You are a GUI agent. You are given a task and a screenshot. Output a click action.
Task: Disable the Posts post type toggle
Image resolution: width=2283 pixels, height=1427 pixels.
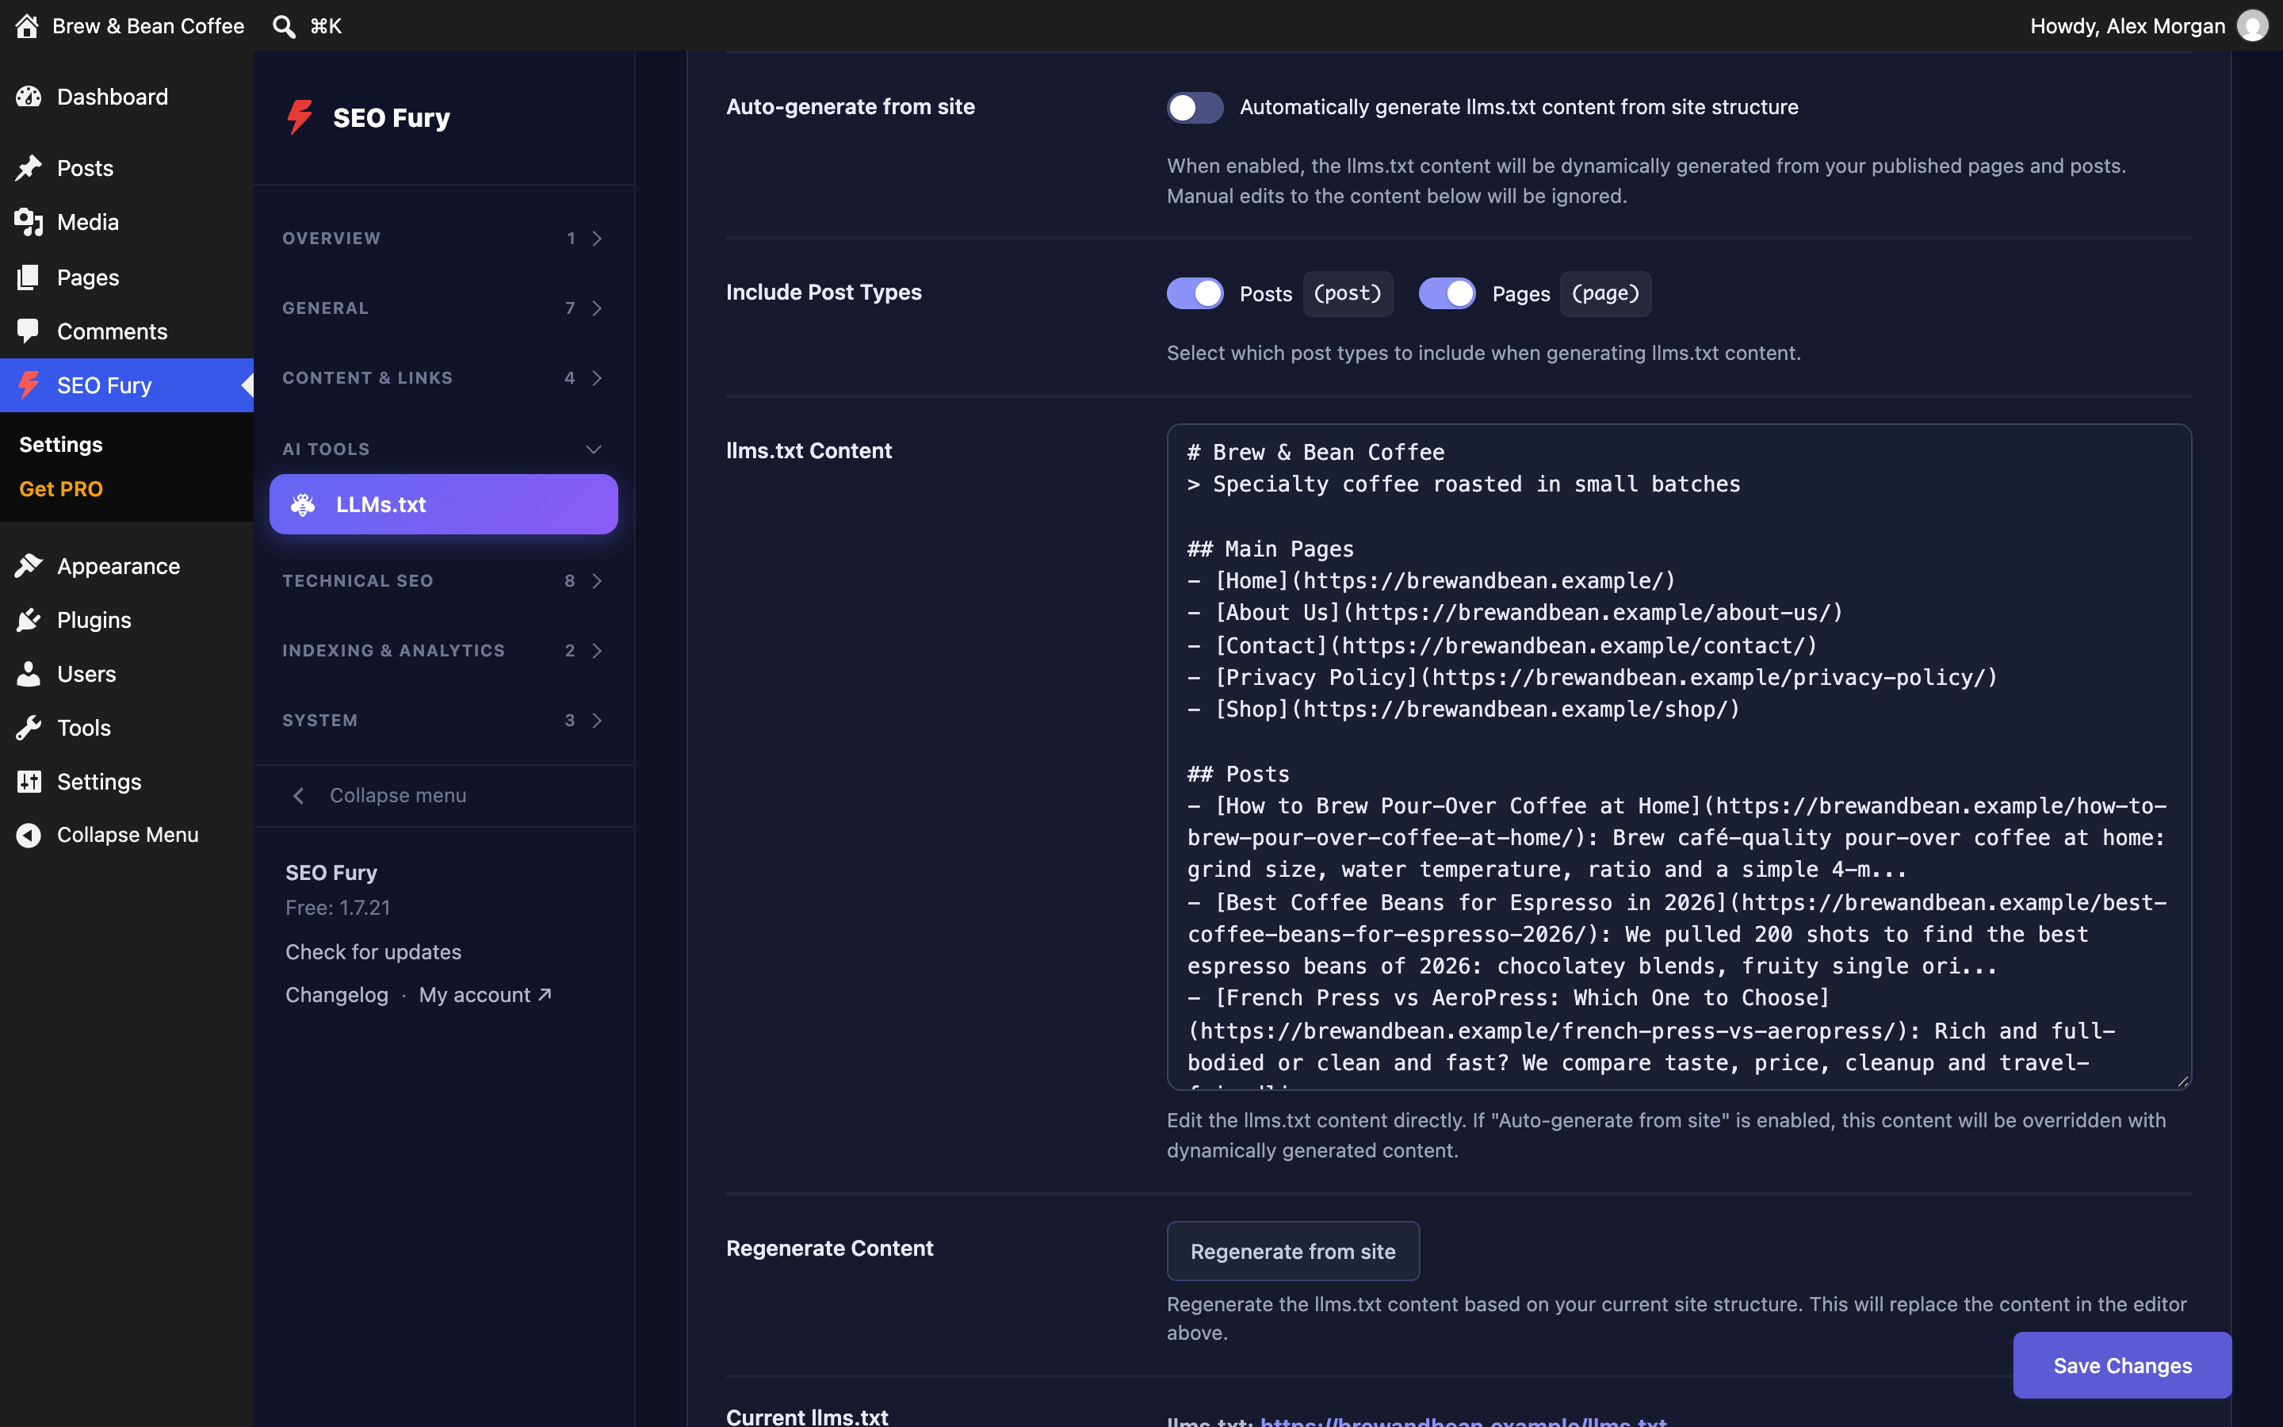click(x=1195, y=293)
